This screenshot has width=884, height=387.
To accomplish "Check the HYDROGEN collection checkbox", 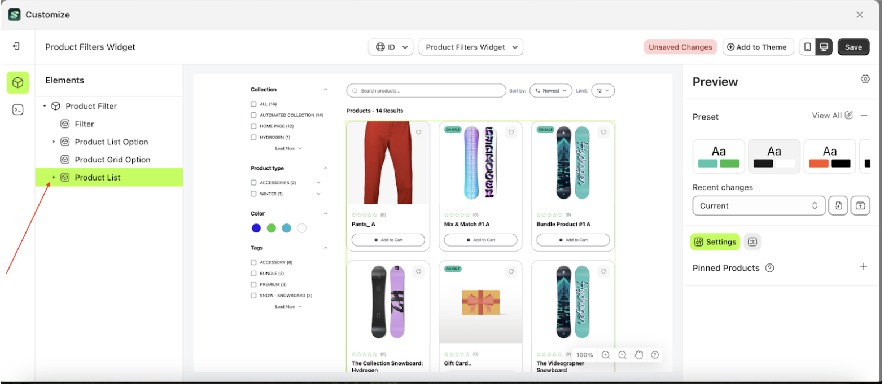I will point(254,137).
